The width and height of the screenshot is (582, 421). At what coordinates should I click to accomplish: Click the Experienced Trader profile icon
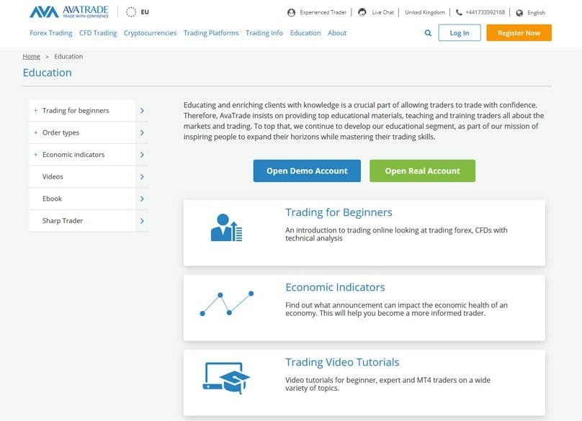pos(290,12)
